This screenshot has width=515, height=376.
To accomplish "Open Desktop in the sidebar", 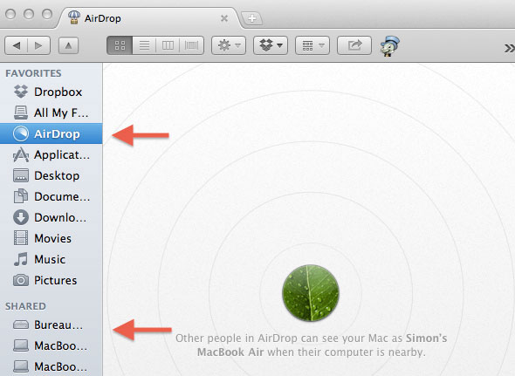I will point(51,175).
